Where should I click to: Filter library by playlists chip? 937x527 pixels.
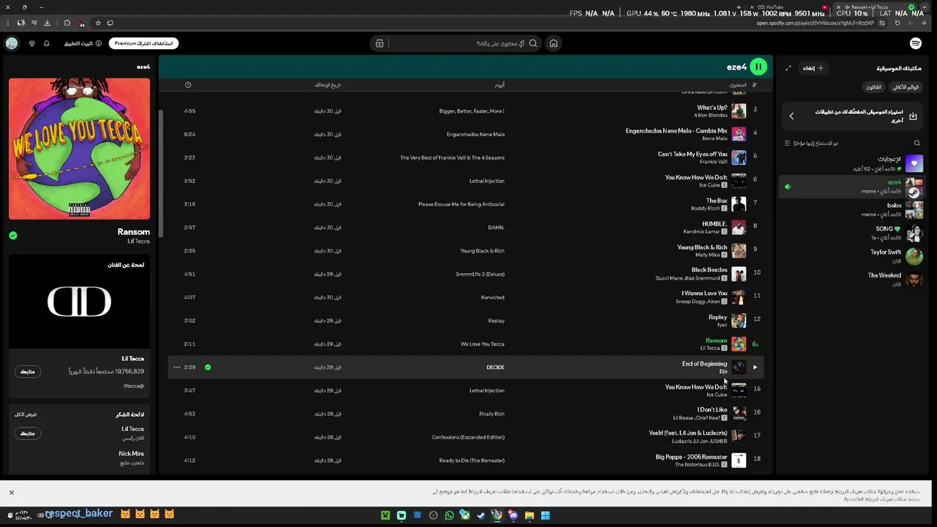[906, 87]
